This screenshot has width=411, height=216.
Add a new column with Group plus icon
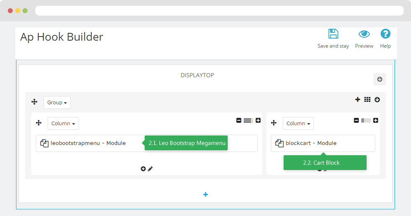coord(358,99)
